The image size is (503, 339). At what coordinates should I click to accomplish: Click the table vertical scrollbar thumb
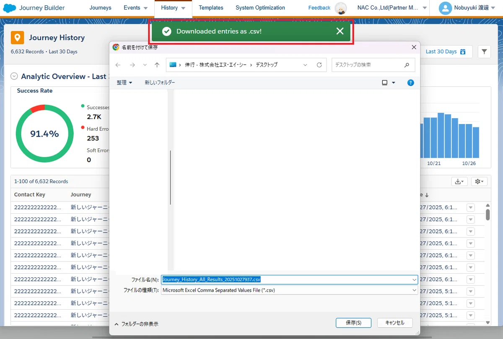488,214
